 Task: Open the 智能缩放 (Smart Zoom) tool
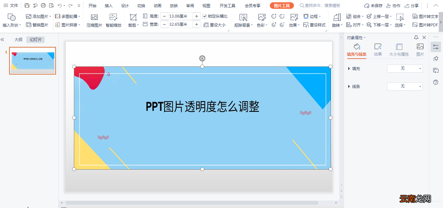coord(113,20)
